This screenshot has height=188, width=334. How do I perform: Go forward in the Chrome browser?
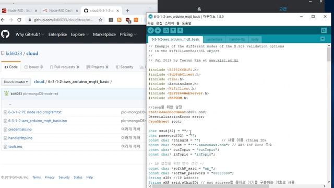[x=11, y=20]
